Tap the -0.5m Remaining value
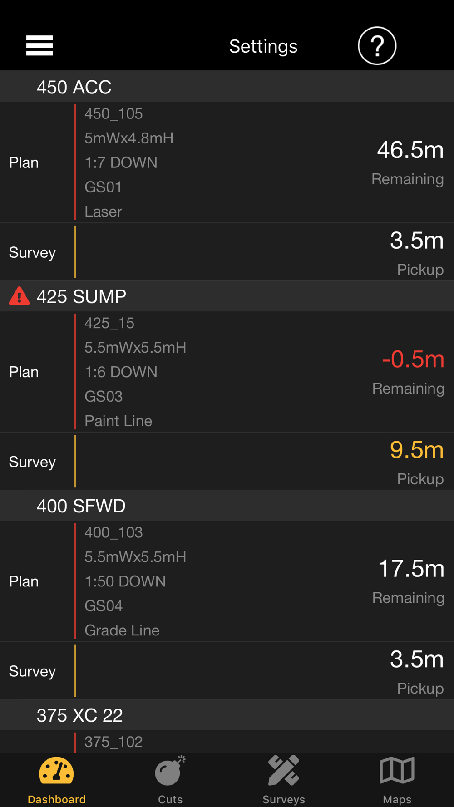 pos(413,359)
